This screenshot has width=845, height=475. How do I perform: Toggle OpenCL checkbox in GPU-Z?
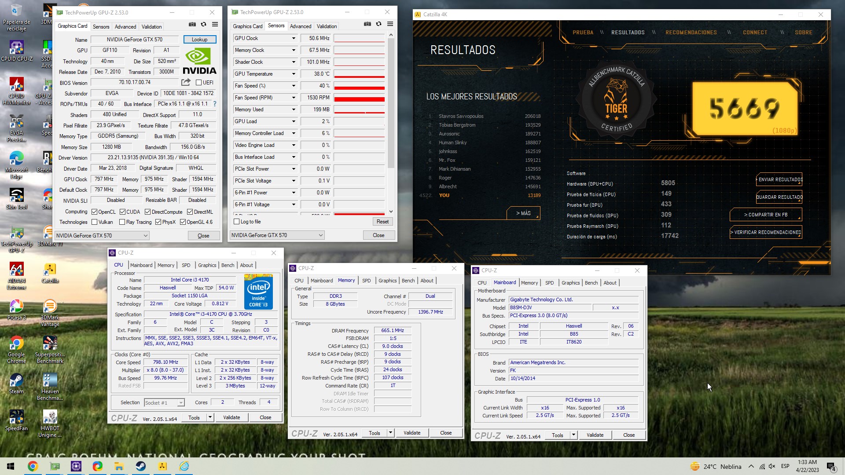(x=94, y=212)
